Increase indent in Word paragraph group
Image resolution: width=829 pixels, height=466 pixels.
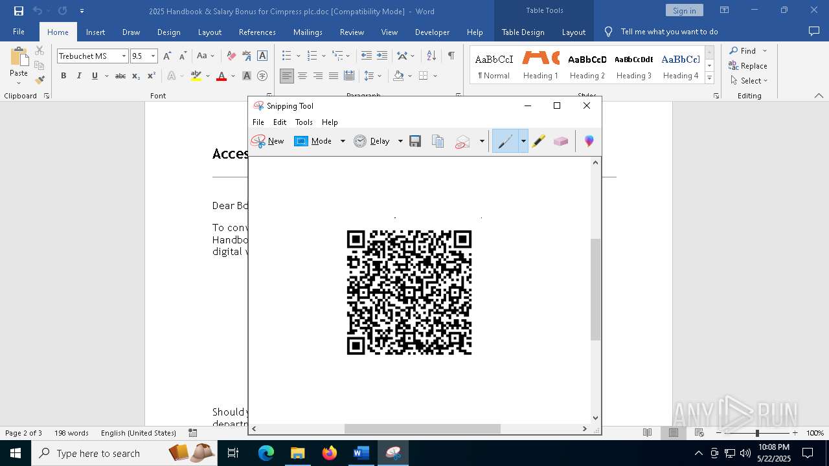tap(382, 56)
